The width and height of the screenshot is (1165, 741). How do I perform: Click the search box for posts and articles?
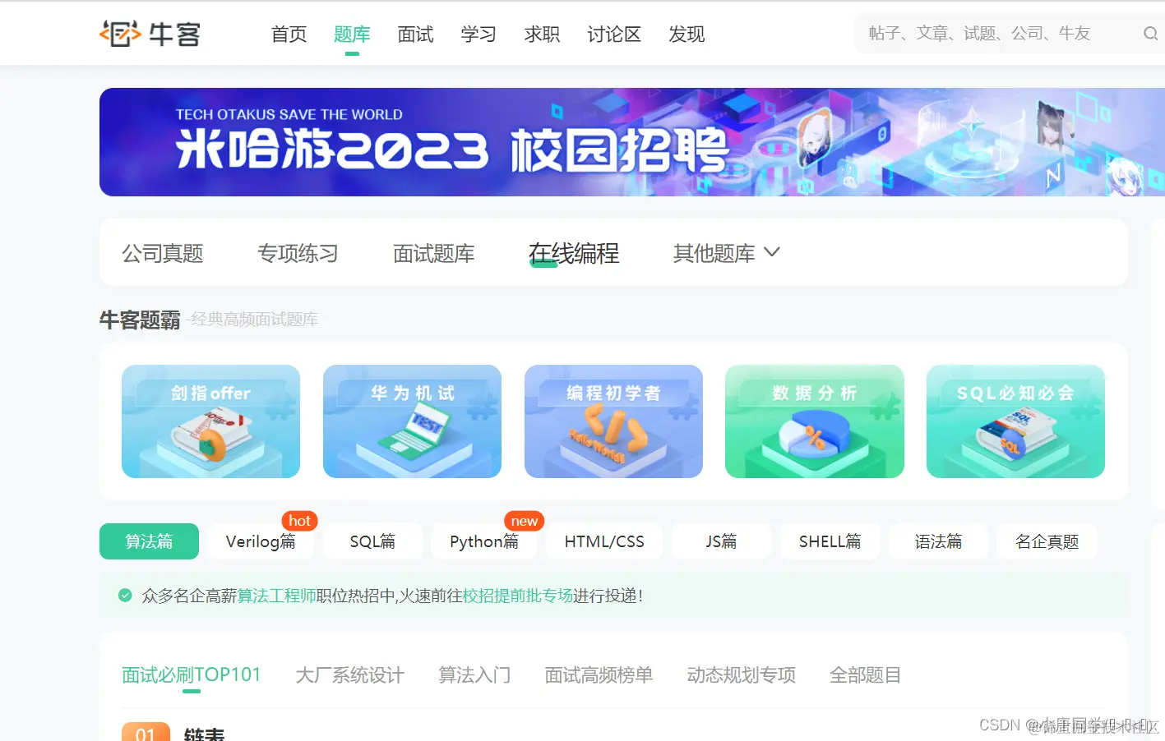coord(1010,34)
